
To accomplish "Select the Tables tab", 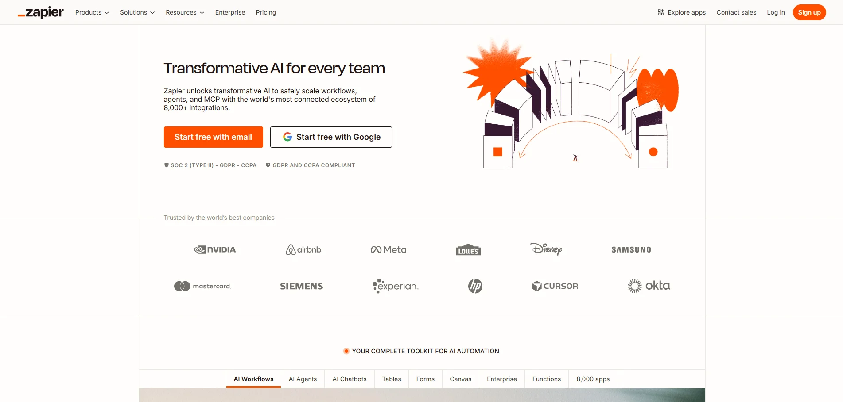I will coord(391,379).
